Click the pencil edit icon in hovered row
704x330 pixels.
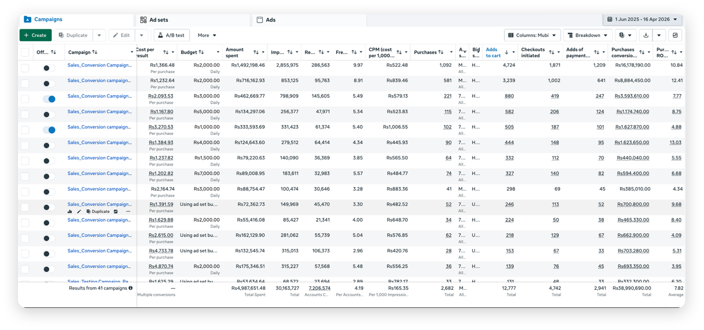79,211
